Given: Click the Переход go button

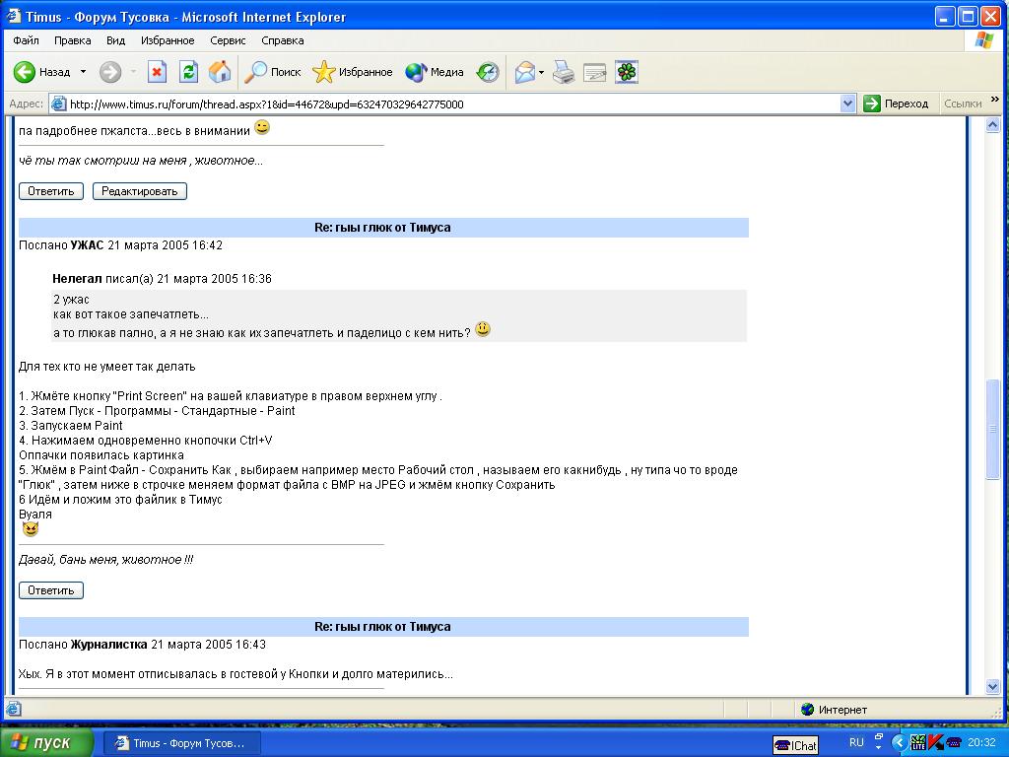Looking at the screenshot, I should 896,103.
